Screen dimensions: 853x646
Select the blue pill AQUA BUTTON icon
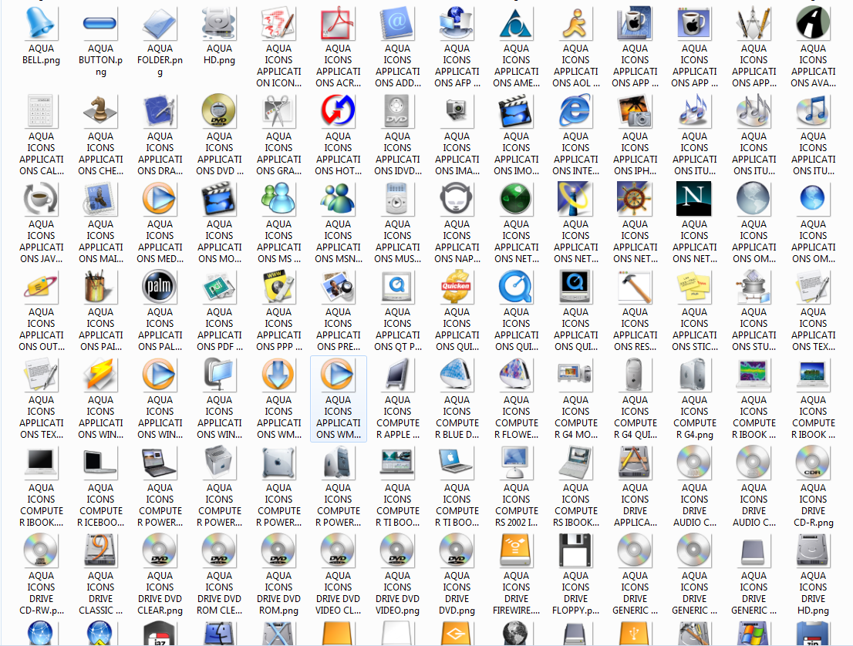click(x=100, y=23)
